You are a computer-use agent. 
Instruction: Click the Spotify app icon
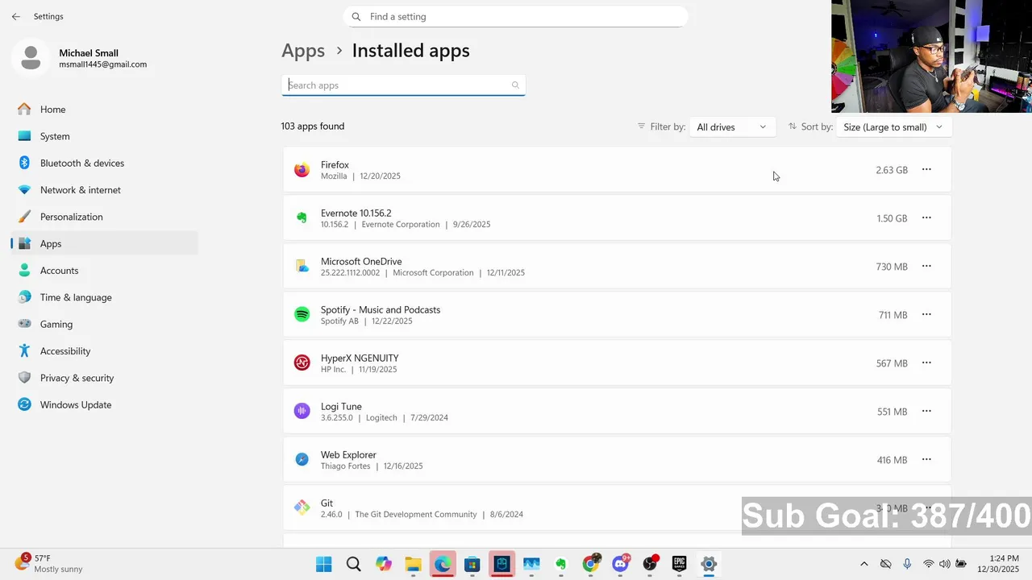[x=302, y=315]
